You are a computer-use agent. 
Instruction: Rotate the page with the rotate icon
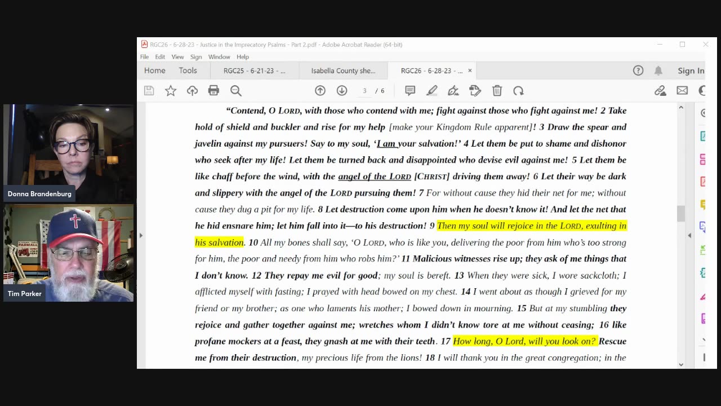click(518, 91)
